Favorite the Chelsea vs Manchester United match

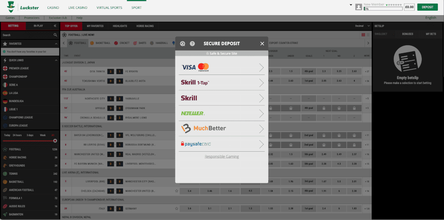click(x=177, y=191)
